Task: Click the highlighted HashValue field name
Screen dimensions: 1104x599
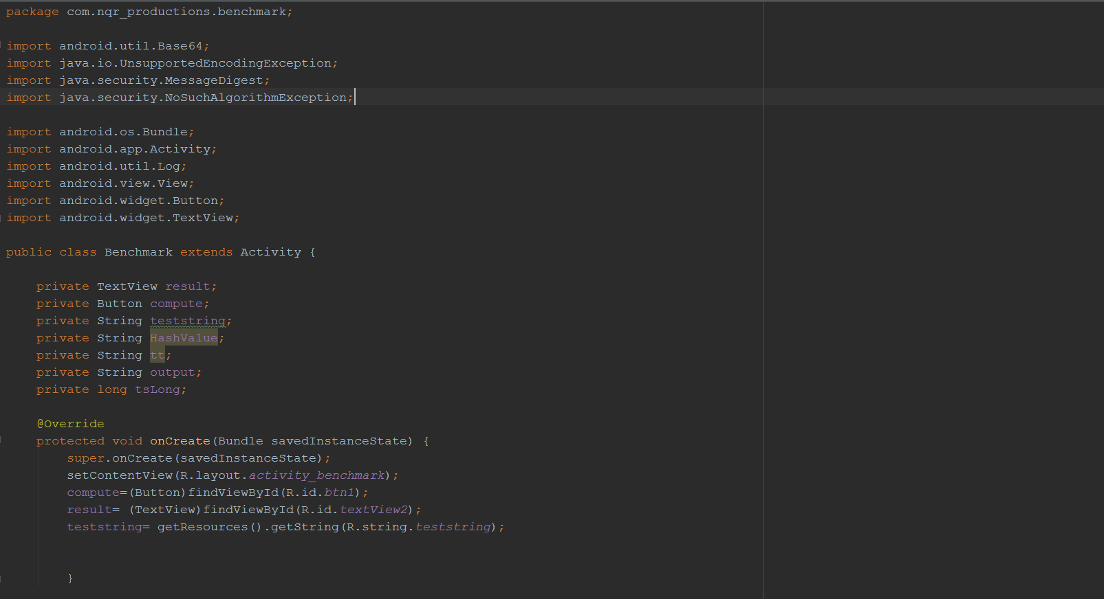Action: coord(184,338)
